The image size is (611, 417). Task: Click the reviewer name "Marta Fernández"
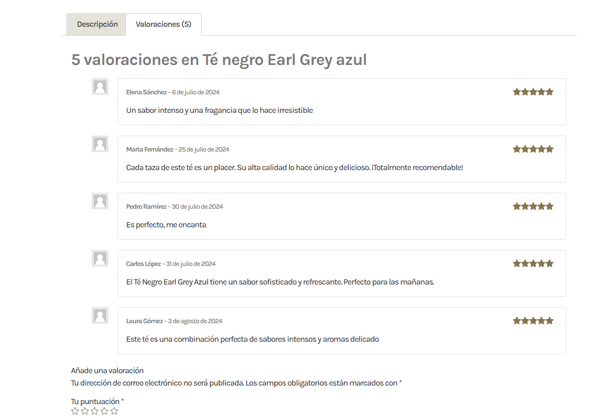coord(150,149)
